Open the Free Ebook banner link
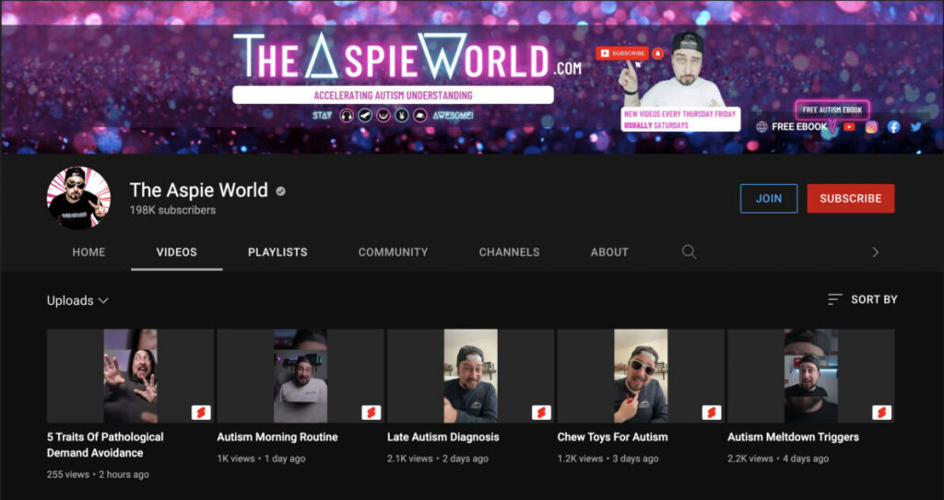Image resolution: width=944 pixels, height=500 pixels. [x=799, y=127]
